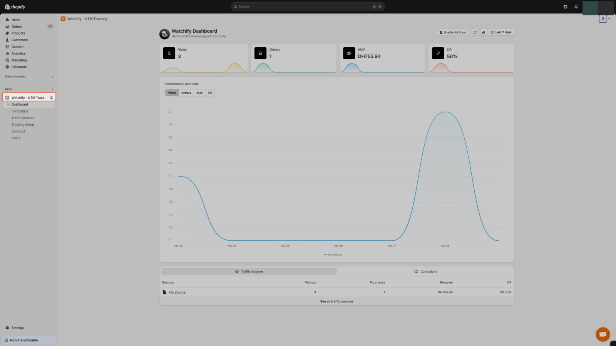Click Enable Ad Boost button
This screenshot has height=346, width=616.
(453, 32)
